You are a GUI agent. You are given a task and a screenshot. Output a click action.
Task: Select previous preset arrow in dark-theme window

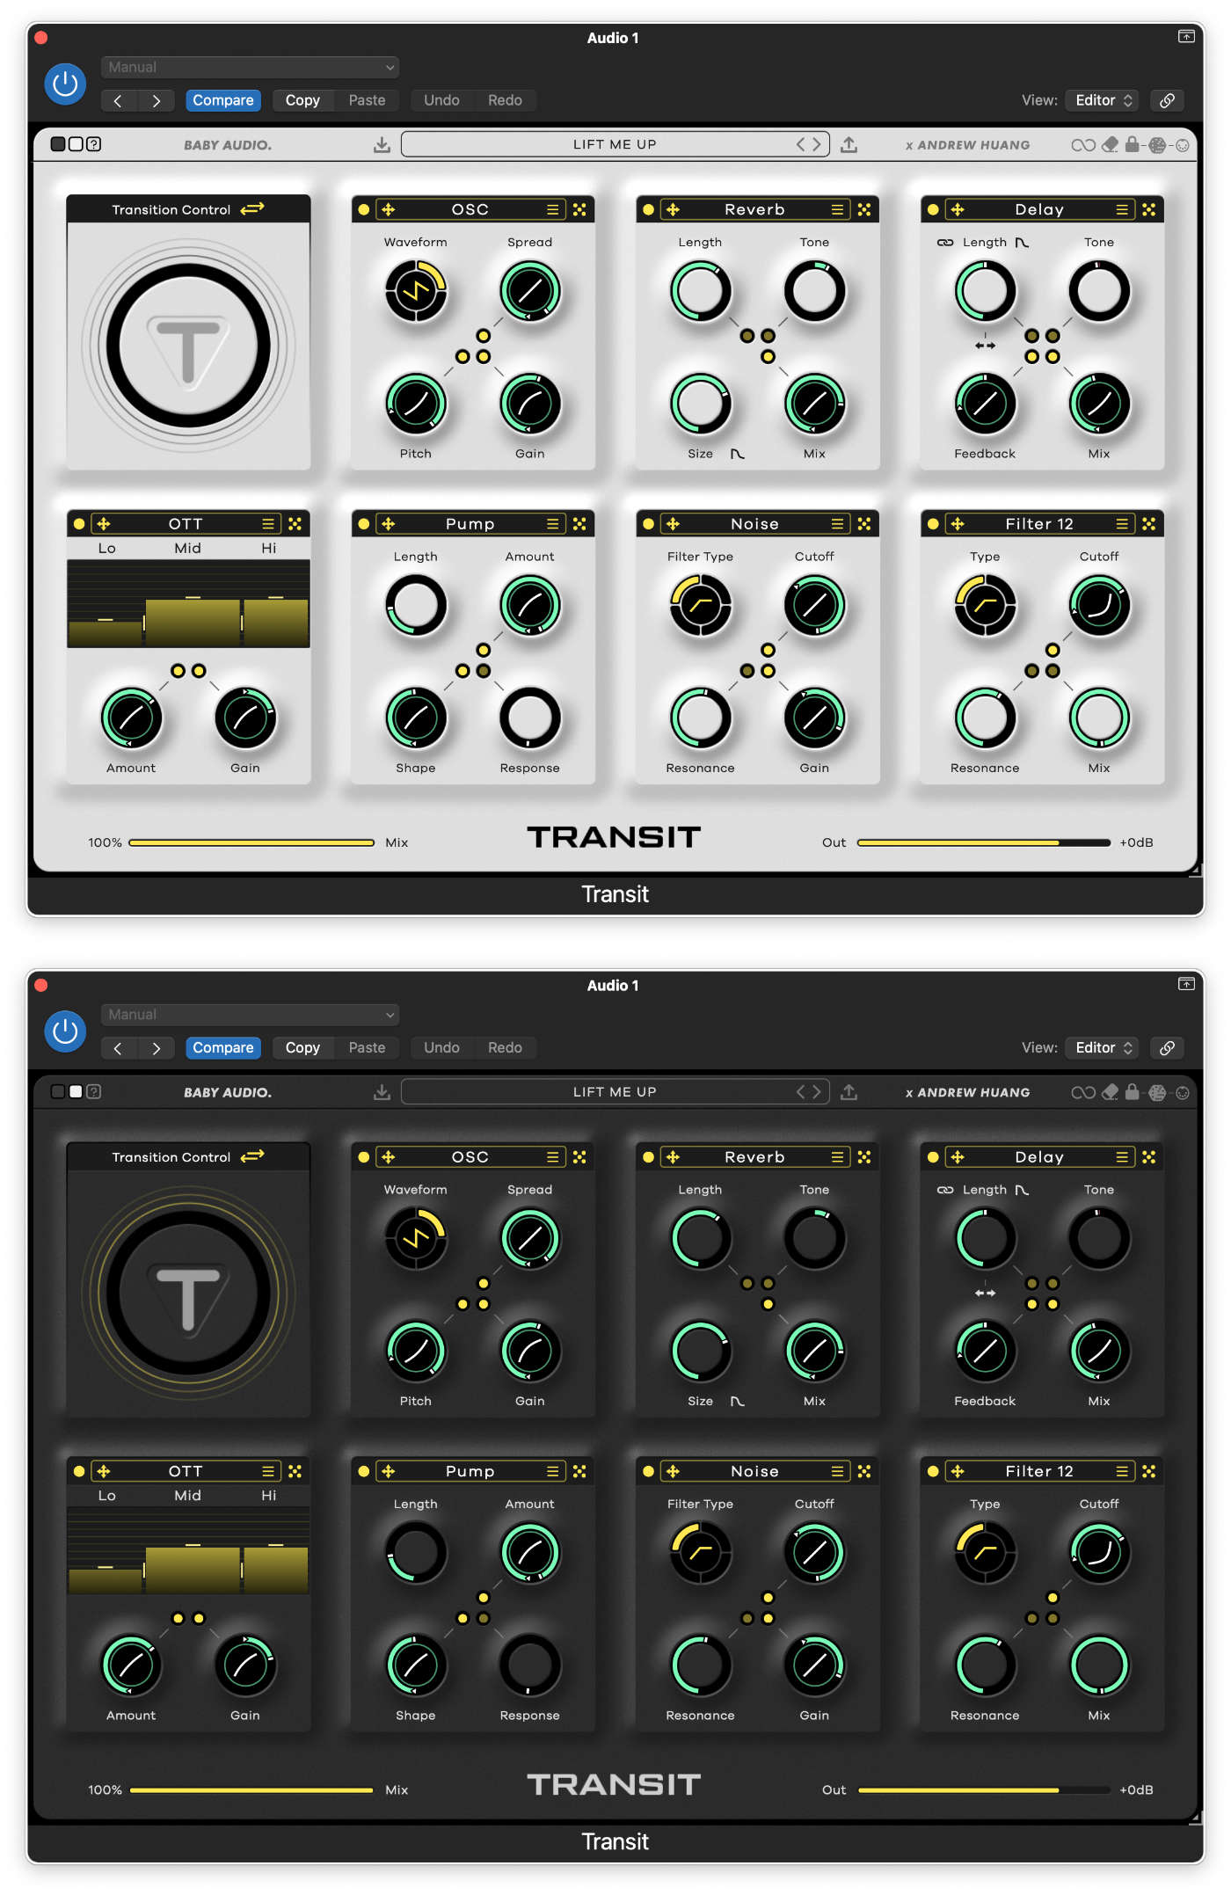pos(800,1092)
